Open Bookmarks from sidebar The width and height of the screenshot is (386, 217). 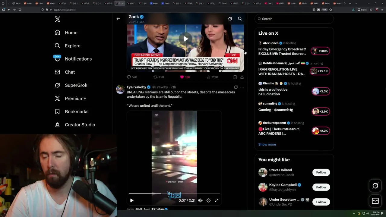(71, 112)
